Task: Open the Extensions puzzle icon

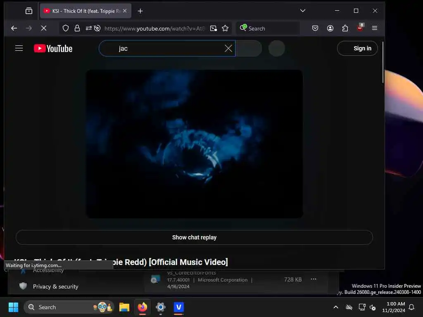Action: point(345,28)
